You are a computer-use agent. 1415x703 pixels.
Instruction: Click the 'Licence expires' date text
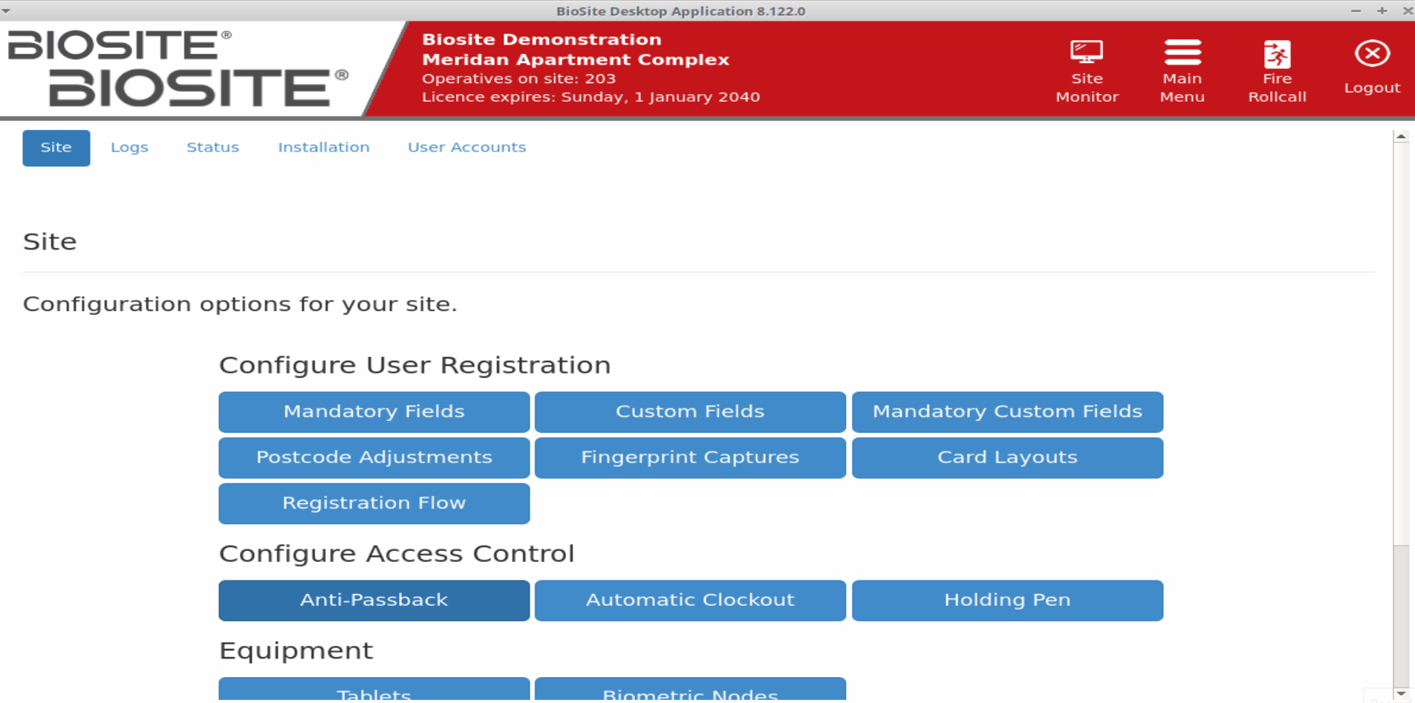591,97
